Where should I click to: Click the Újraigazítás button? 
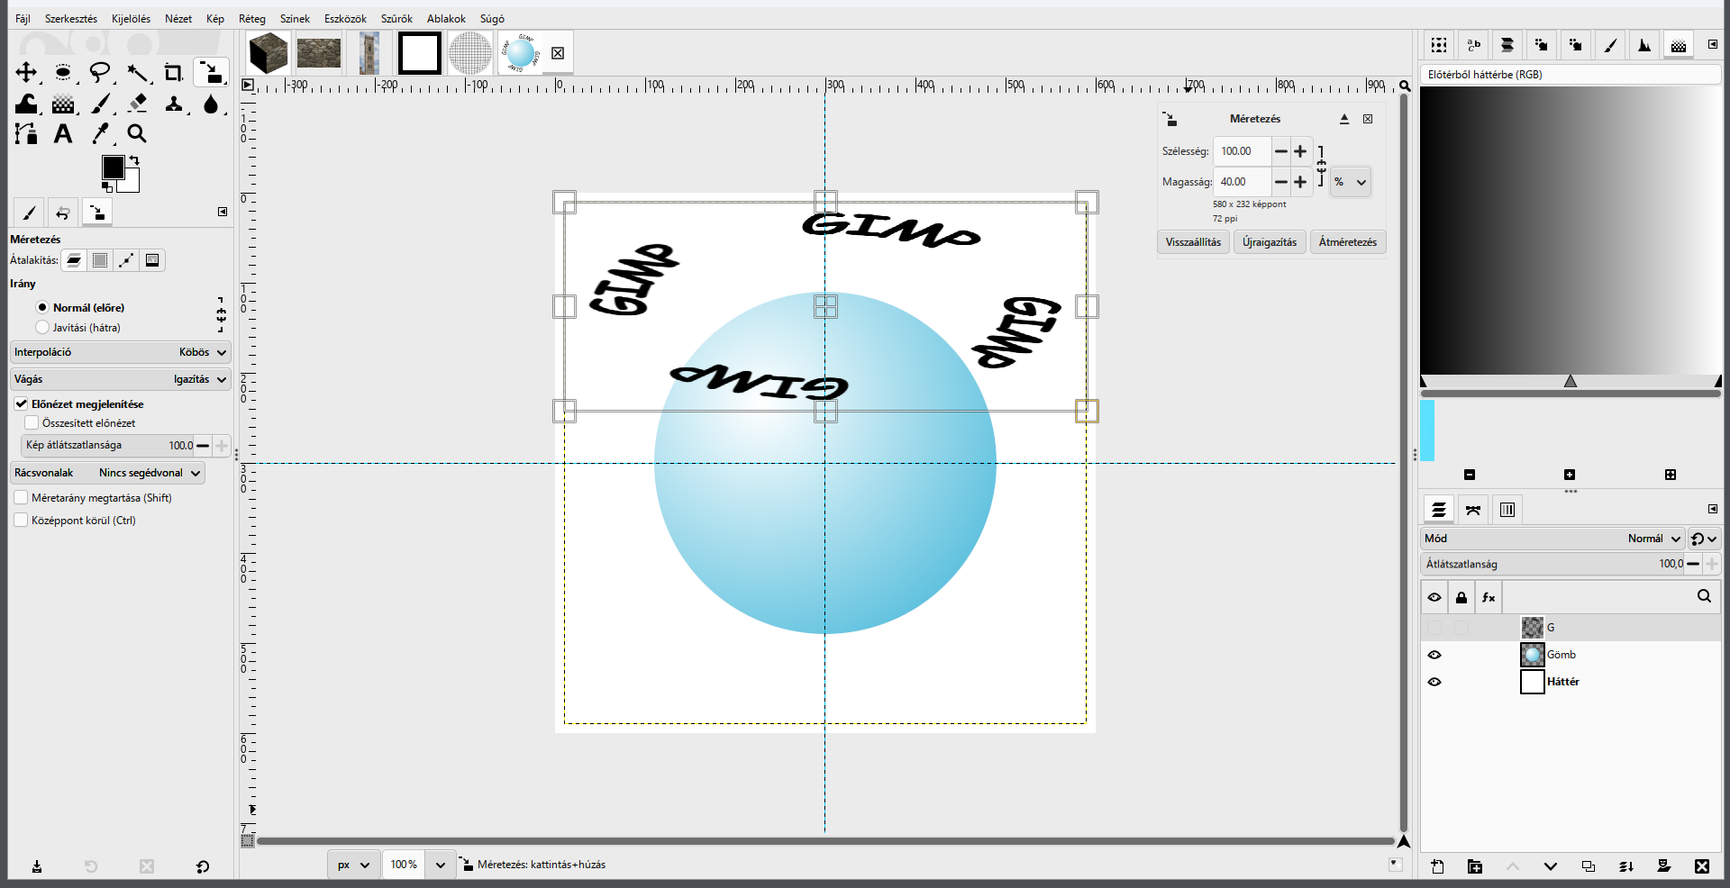pyautogui.click(x=1270, y=242)
